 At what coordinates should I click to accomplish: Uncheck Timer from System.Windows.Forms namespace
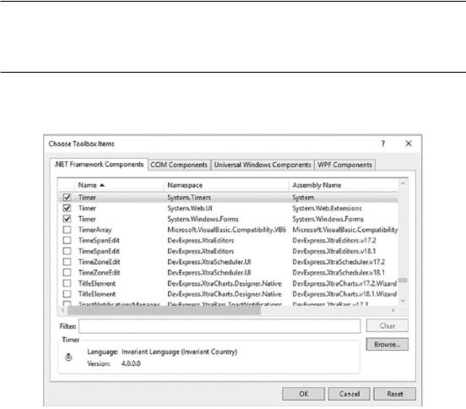point(68,219)
